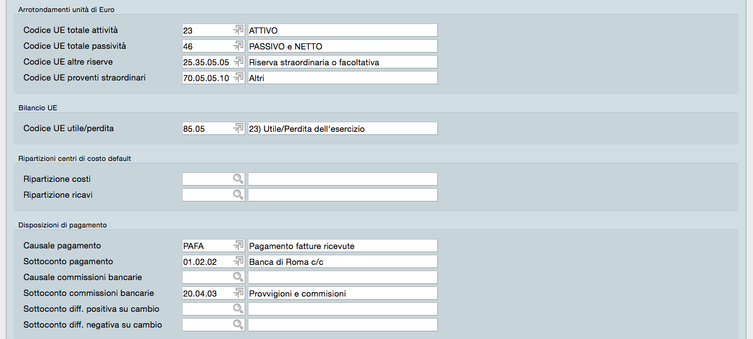Click the arrow icon next to Codice UE utile/perdita
753x339 pixels.
click(x=238, y=129)
